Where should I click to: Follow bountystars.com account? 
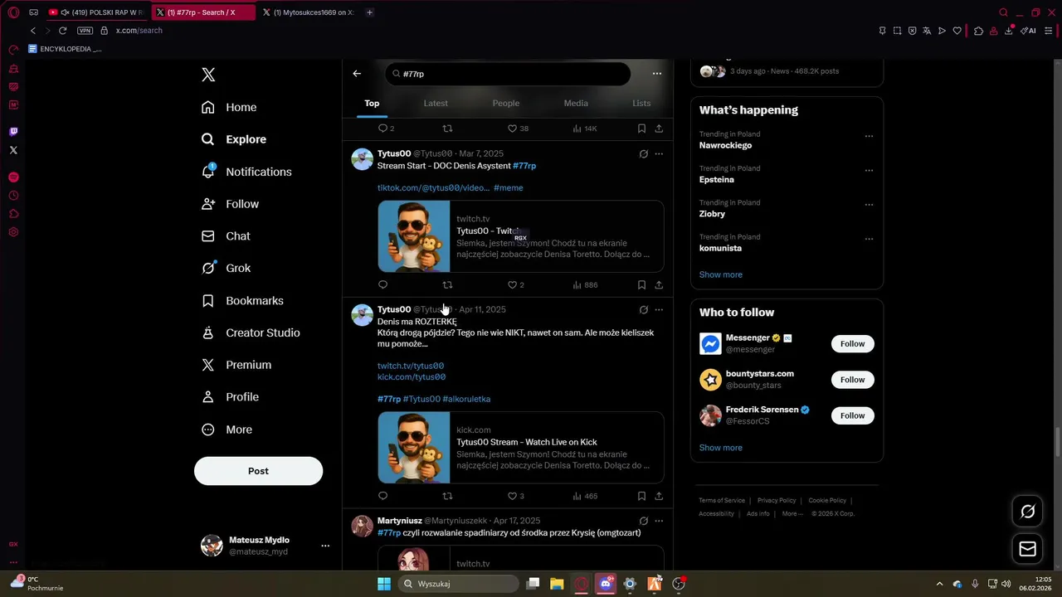(852, 380)
